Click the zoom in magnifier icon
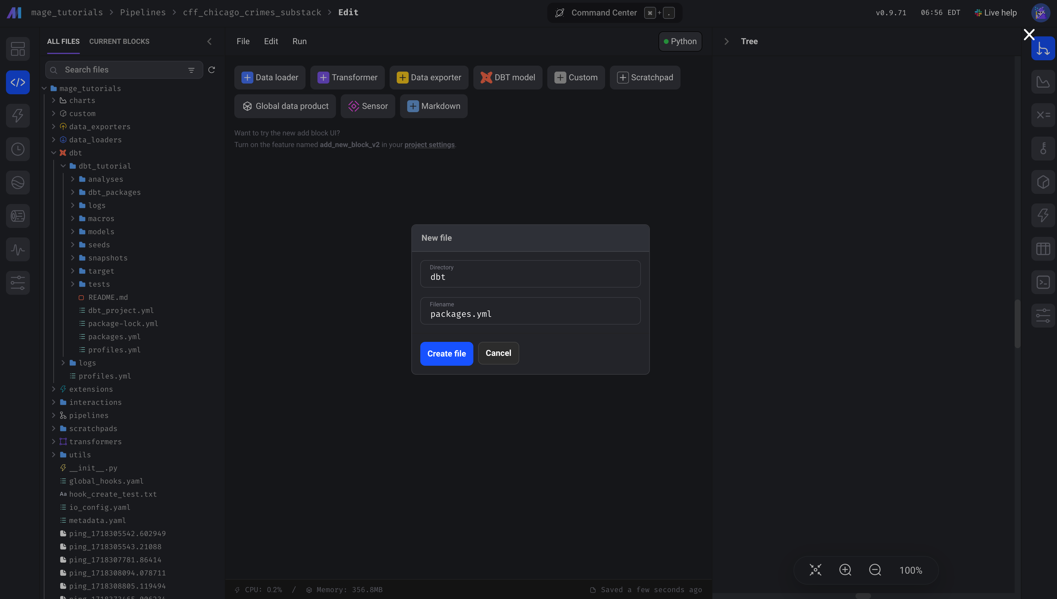 pyautogui.click(x=845, y=570)
